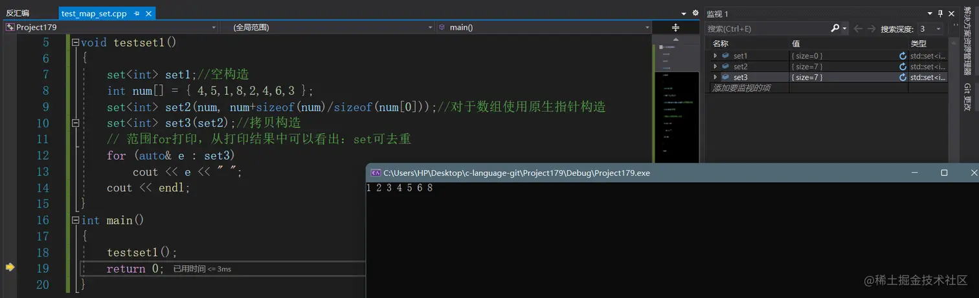Click line number 9 in the gutter
The height and width of the screenshot is (298, 979).
[x=45, y=107]
